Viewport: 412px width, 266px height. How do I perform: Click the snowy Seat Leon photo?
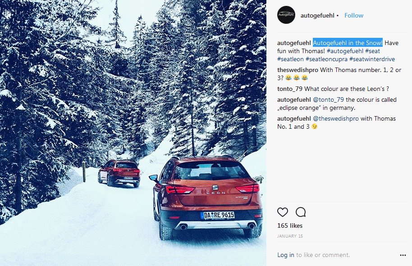coord(133,133)
